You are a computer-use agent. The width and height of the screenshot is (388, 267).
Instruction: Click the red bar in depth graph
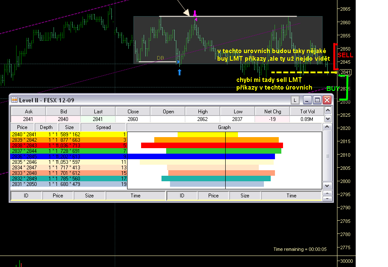(x=212, y=145)
